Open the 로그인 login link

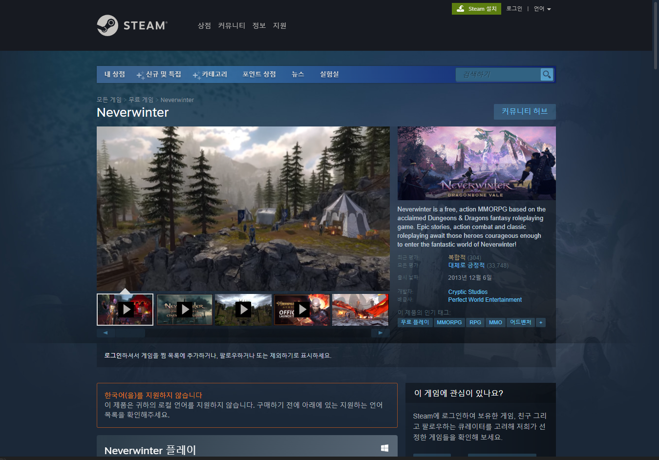click(514, 9)
